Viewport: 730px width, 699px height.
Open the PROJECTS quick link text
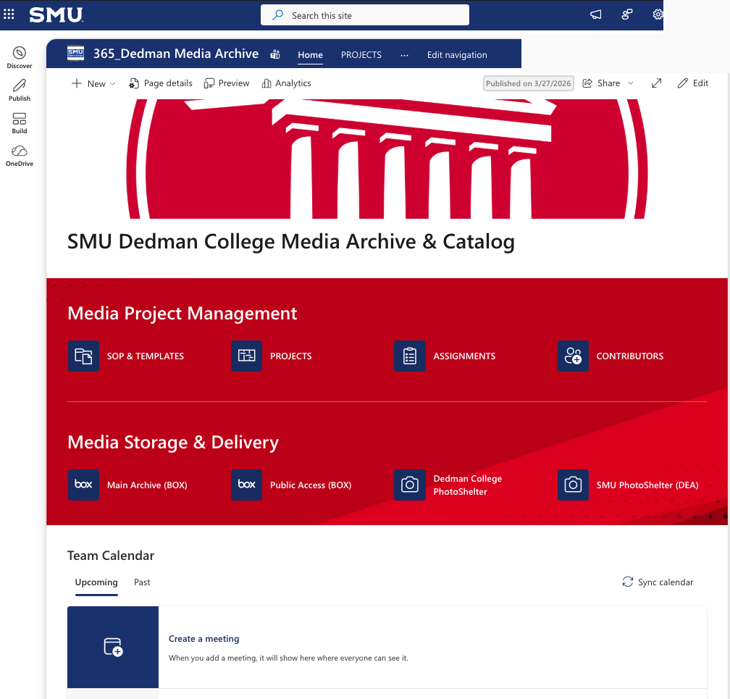pyautogui.click(x=291, y=356)
